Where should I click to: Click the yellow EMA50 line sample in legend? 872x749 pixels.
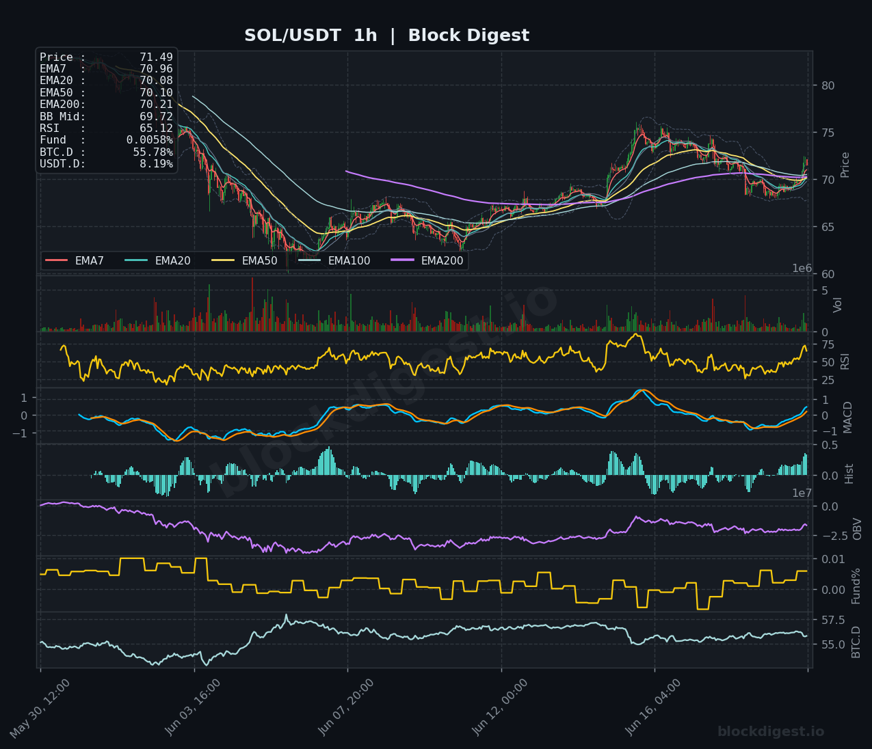tap(223, 260)
